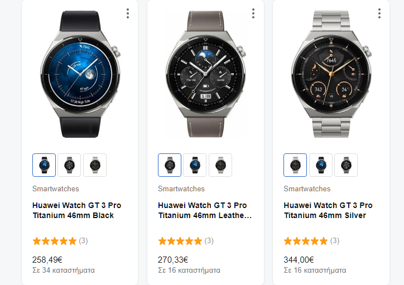Open Huawei Watch GT 3 Pro Titanium 46mm Silver

[x=328, y=210]
